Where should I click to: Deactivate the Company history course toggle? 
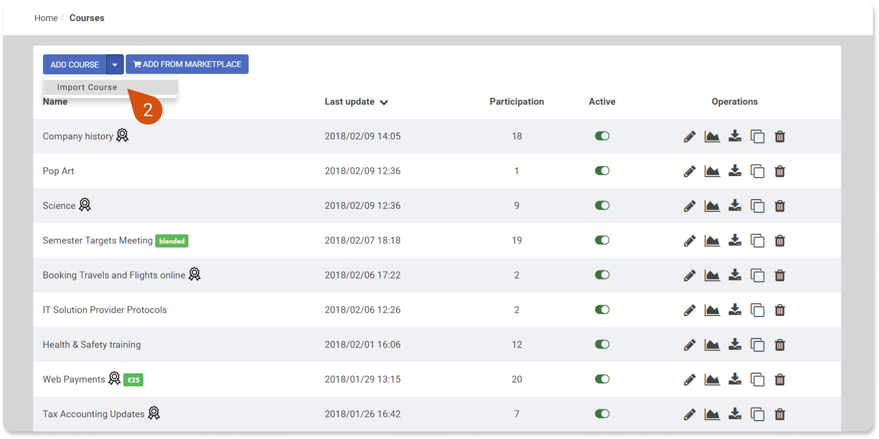[x=602, y=136]
